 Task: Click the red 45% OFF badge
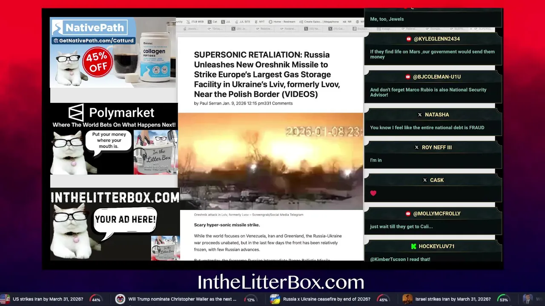tap(98, 63)
